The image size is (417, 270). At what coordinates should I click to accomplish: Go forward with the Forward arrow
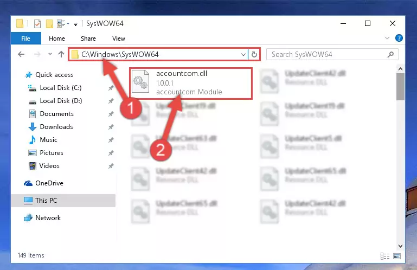click(x=37, y=55)
